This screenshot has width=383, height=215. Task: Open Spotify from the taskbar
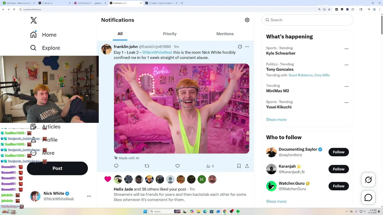[238, 211]
